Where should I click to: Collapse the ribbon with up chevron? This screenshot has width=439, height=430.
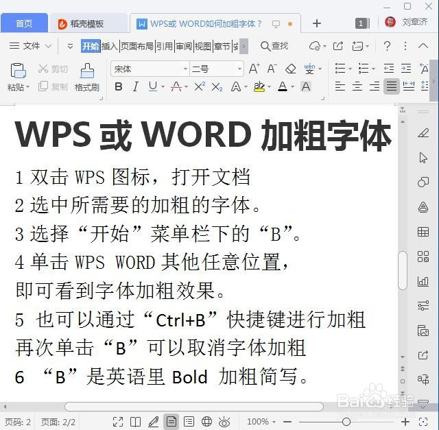[423, 46]
